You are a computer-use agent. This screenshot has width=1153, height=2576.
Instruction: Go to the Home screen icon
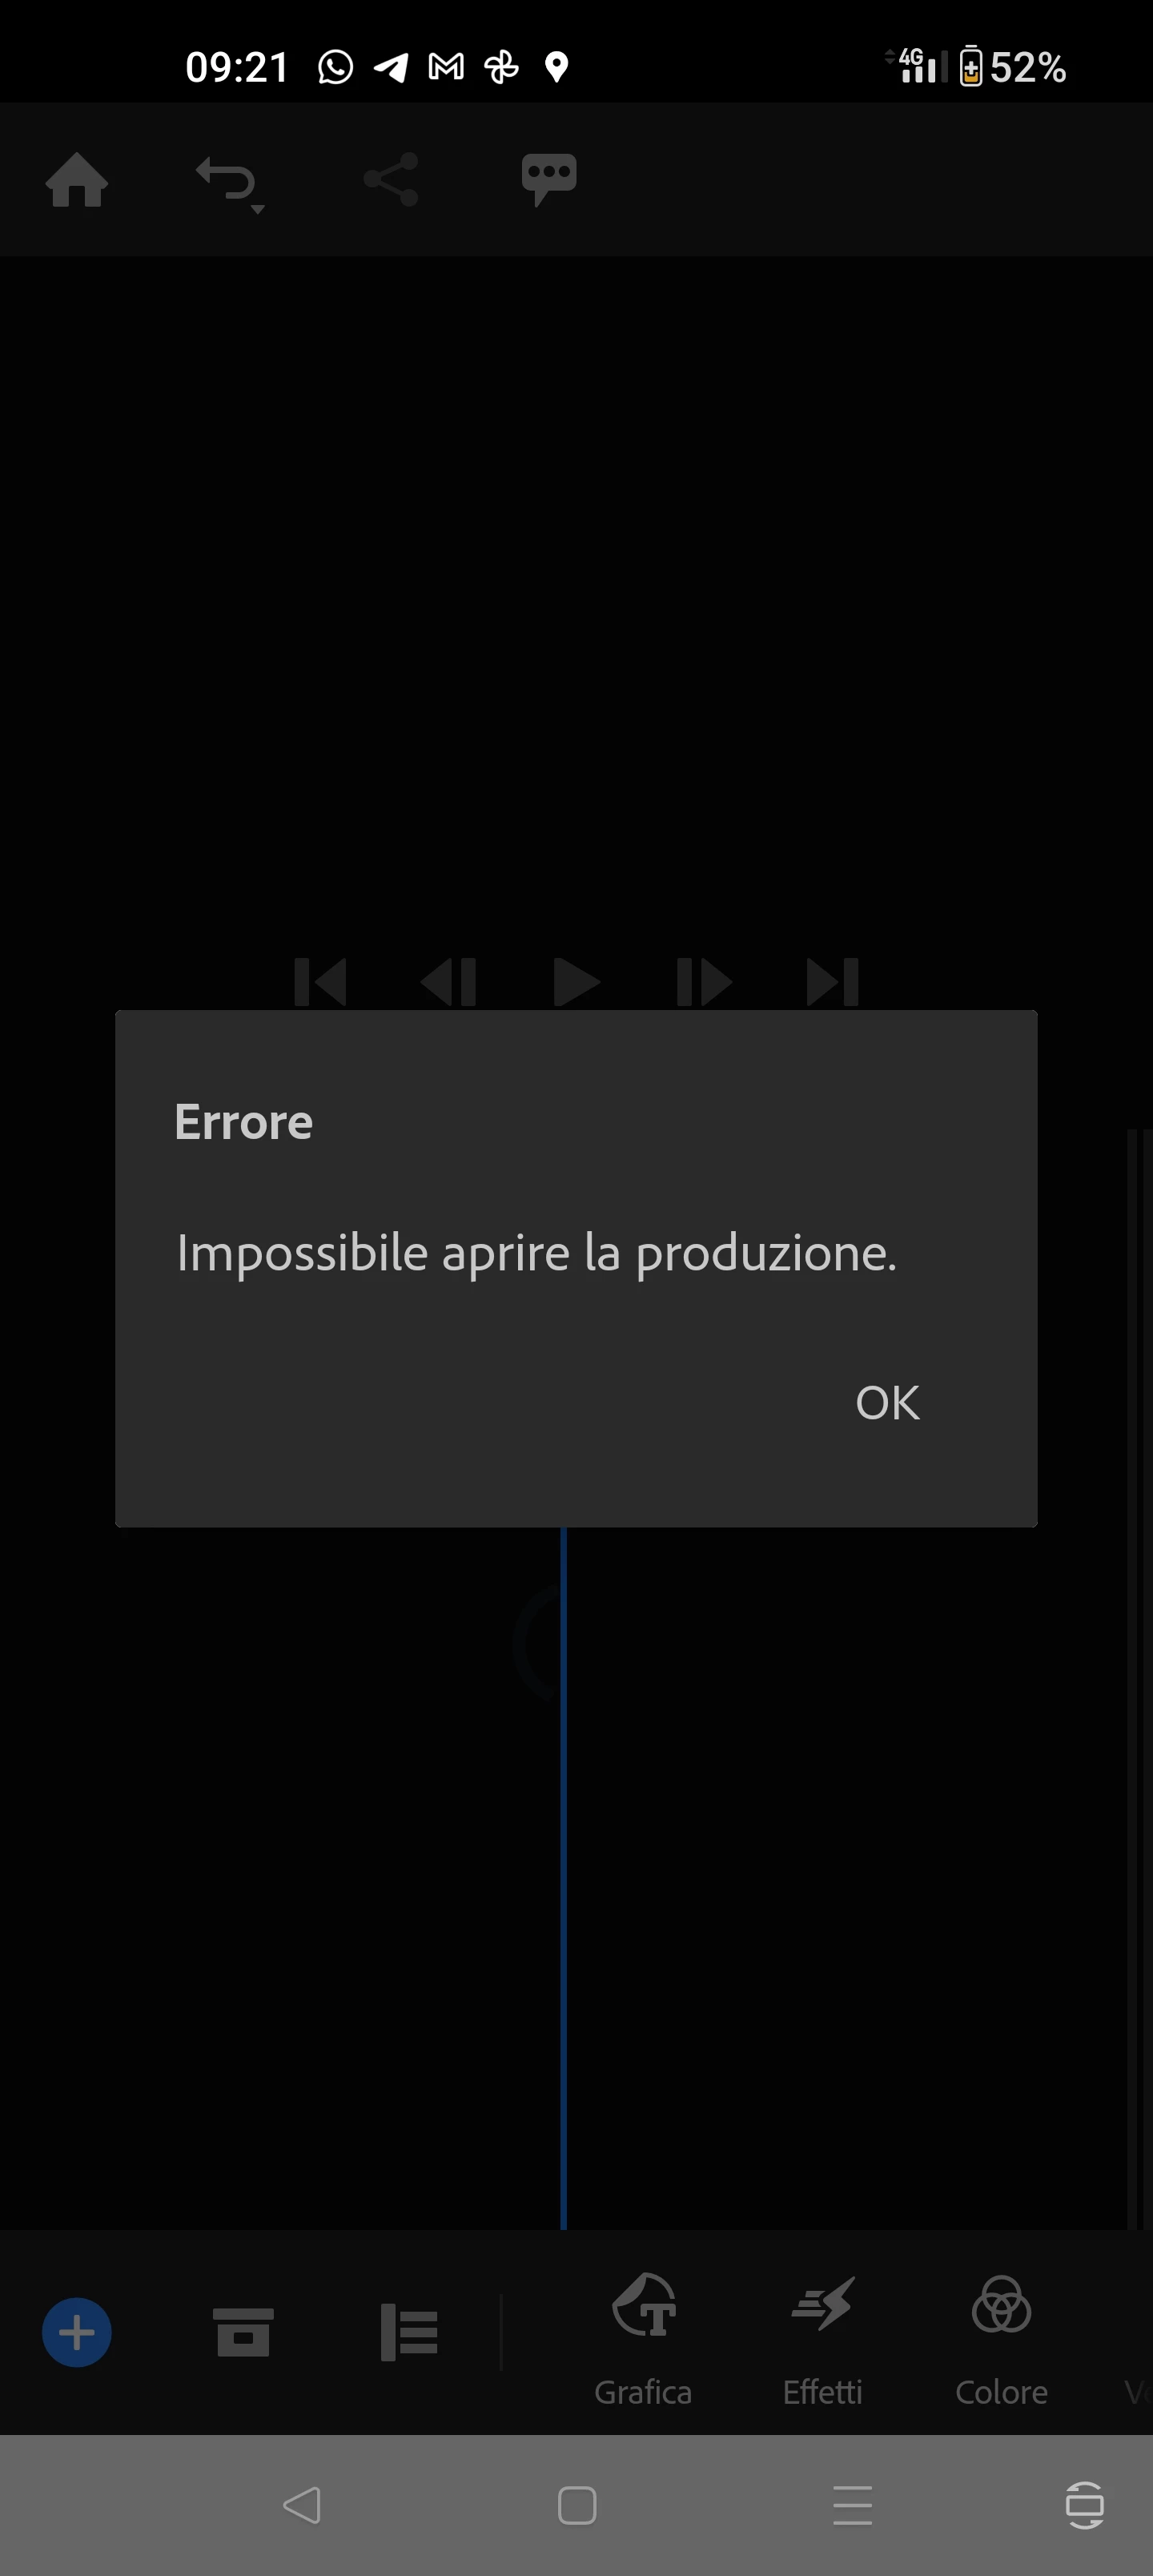pyautogui.click(x=77, y=180)
